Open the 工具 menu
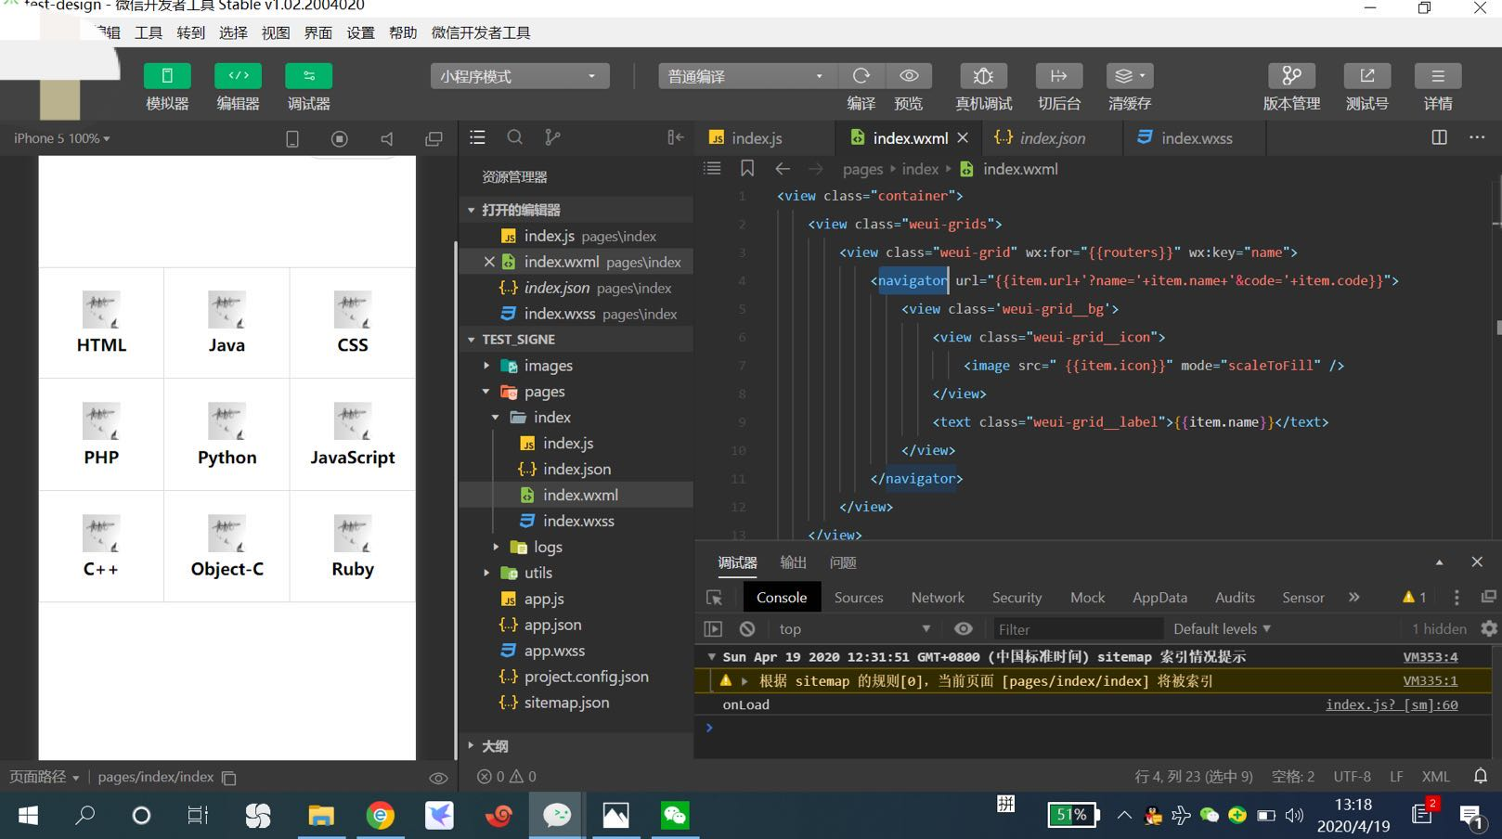This screenshot has height=839, width=1502. tap(149, 32)
